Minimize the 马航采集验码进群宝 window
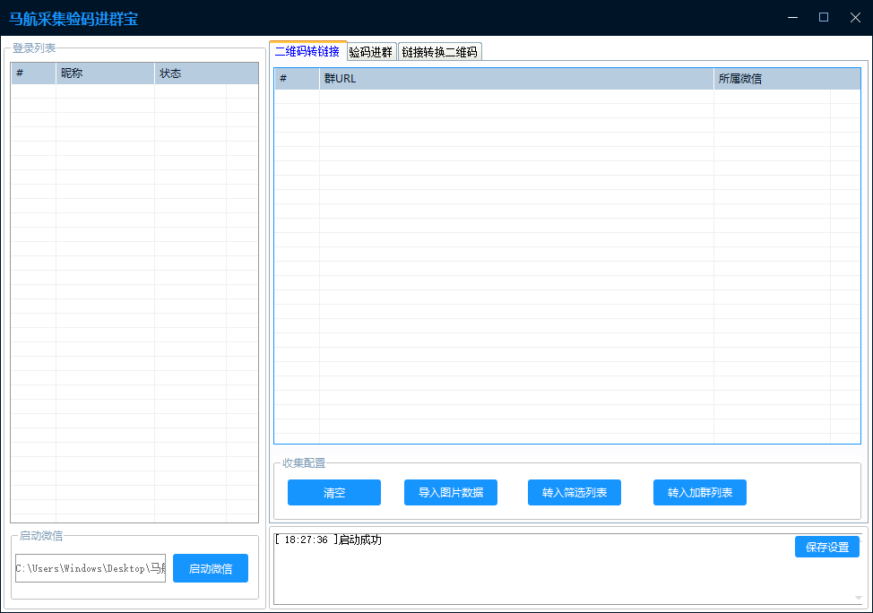This screenshot has width=873, height=613. 793,18
